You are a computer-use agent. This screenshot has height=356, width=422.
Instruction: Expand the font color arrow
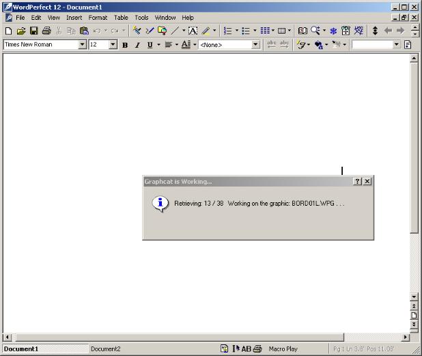click(x=195, y=44)
